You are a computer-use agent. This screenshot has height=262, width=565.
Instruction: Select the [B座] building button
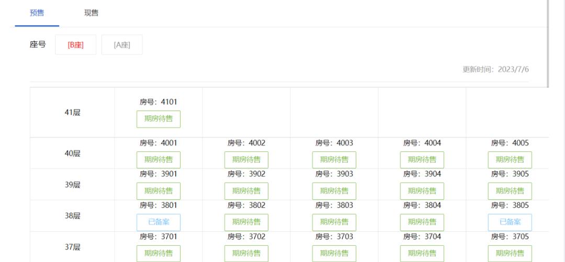coord(76,45)
